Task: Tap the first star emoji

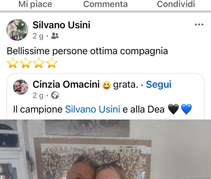Action: [x=13, y=63]
